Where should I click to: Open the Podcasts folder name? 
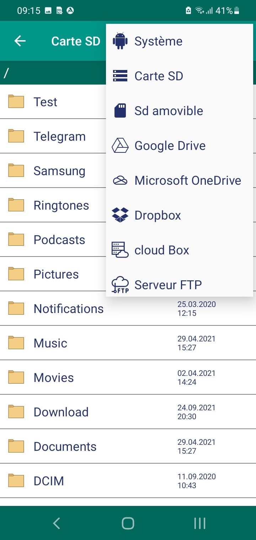pos(59,240)
